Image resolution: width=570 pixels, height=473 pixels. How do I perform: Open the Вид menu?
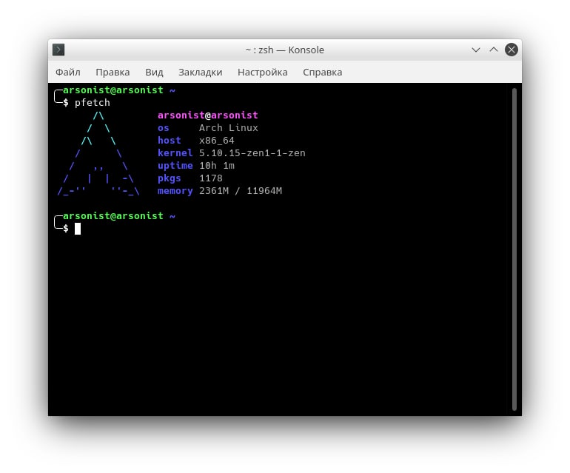click(154, 72)
